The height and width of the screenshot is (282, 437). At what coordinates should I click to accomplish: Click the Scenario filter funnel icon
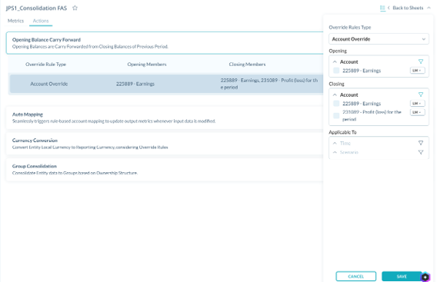(x=421, y=152)
